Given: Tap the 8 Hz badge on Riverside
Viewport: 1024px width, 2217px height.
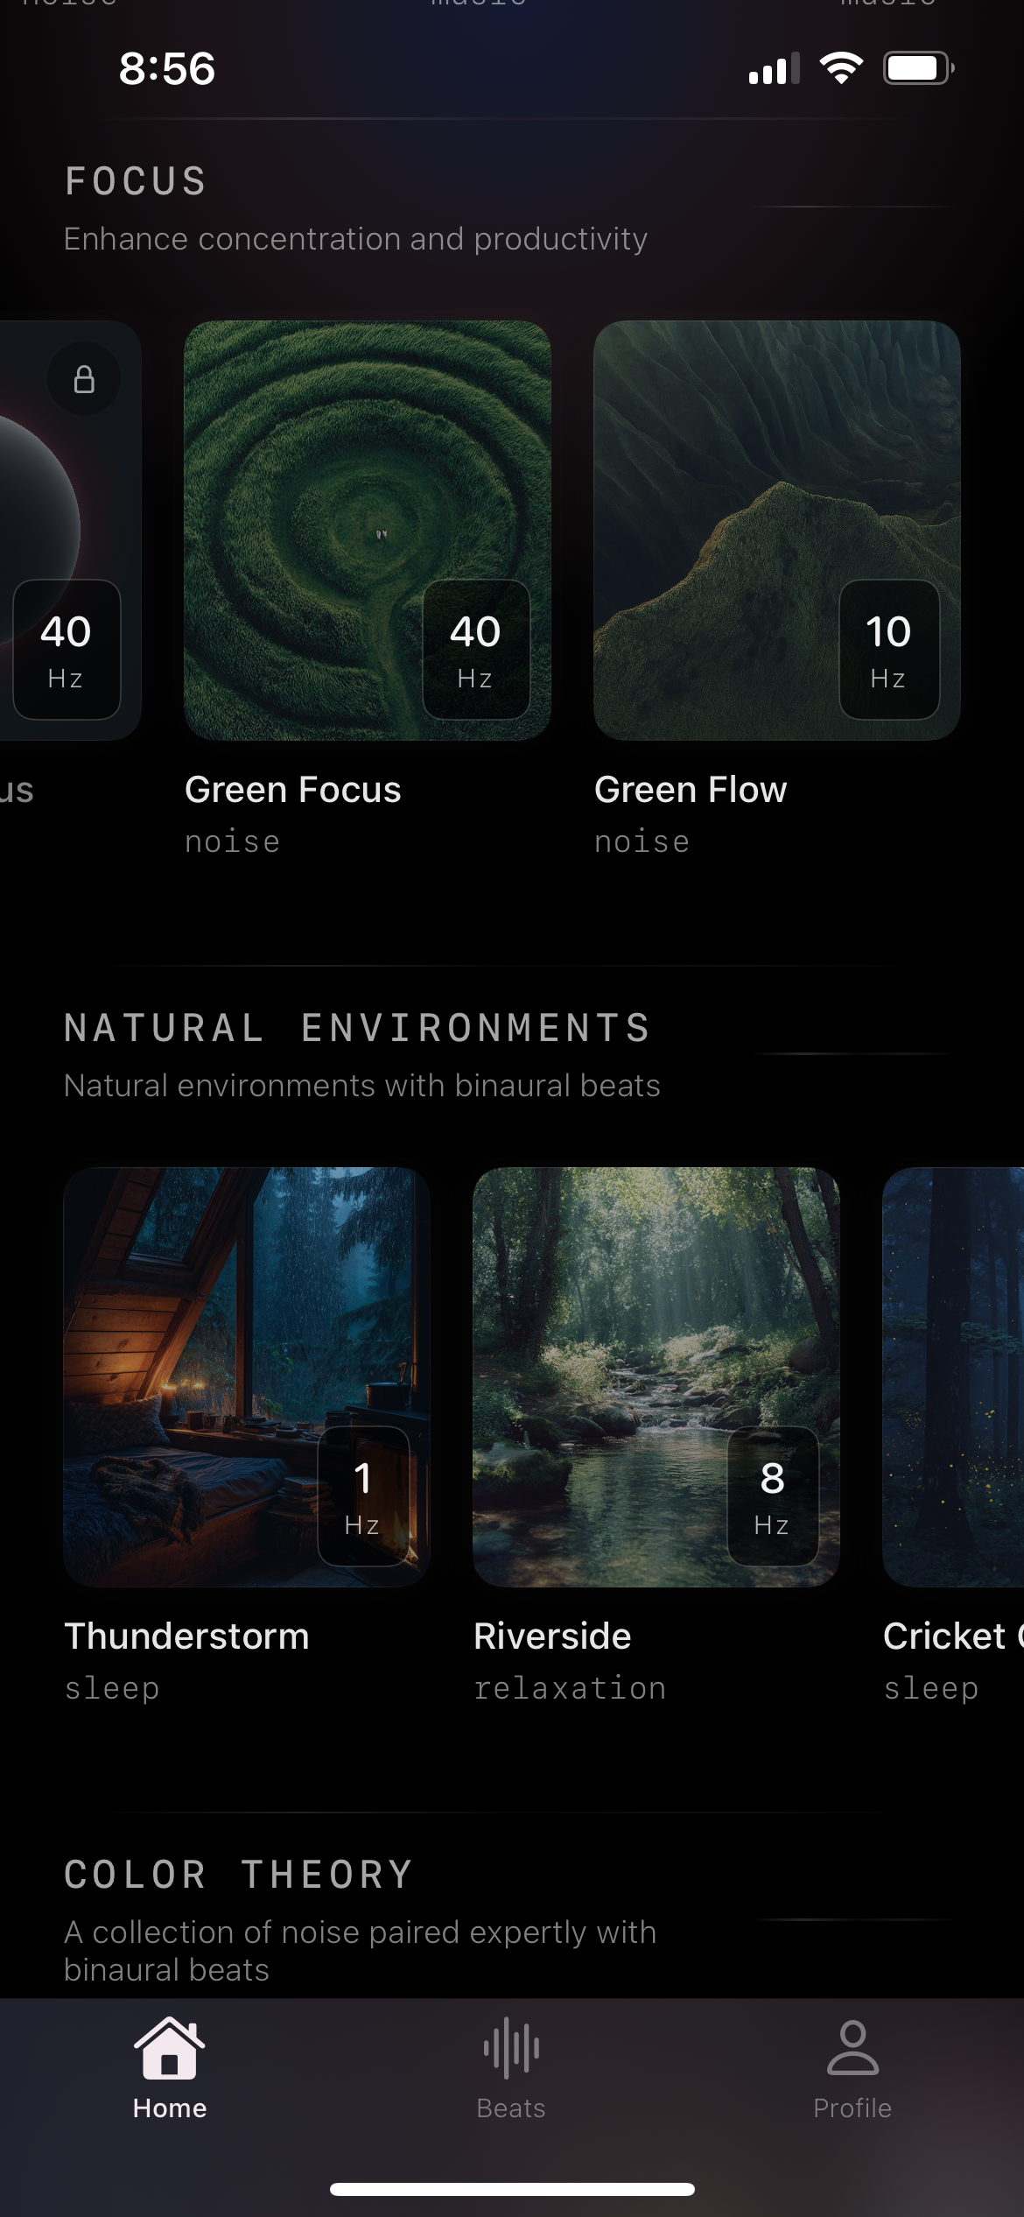Looking at the screenshot, I should [773, 1496].
